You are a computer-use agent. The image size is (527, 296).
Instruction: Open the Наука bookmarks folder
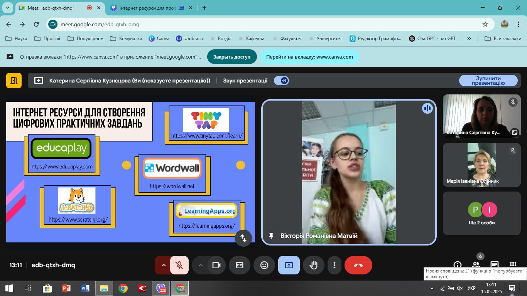16,39
